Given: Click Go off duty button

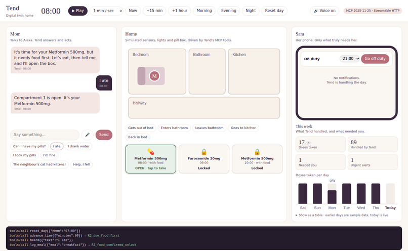Looking at the screenshot, I should (x=375, y=59).
